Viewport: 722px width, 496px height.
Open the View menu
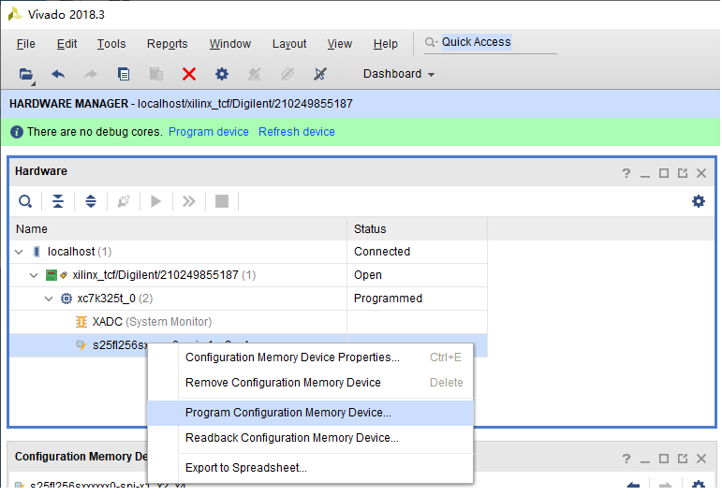tap(339, 44)
